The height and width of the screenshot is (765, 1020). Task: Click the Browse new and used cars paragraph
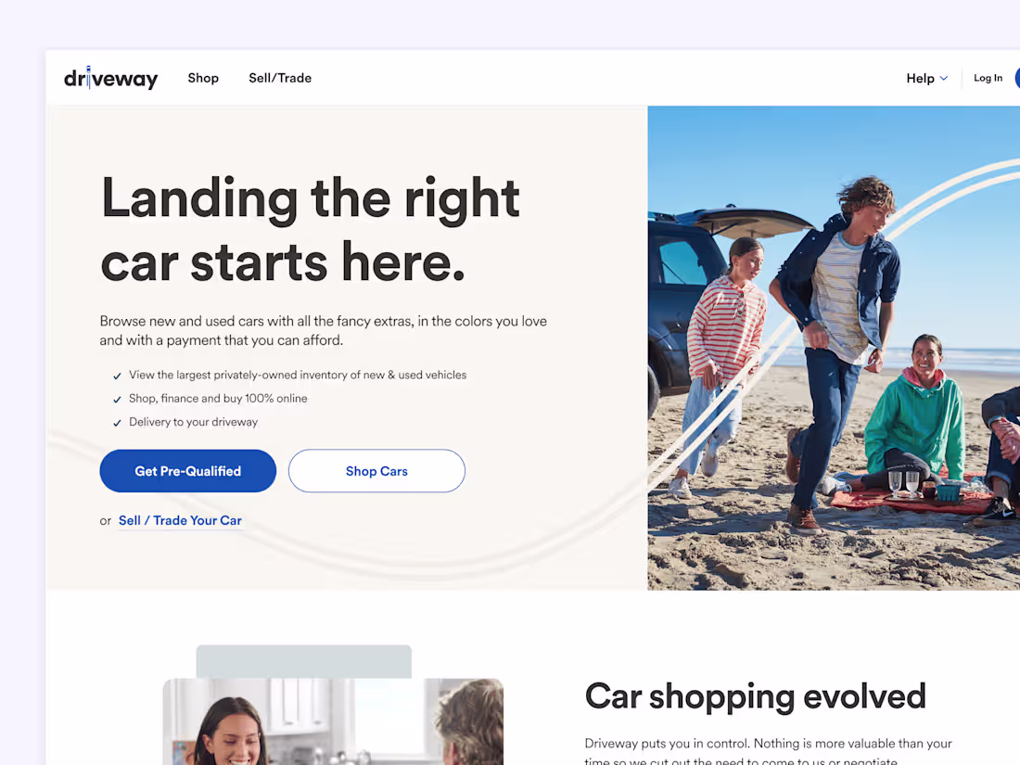click(x=324, y=330)
